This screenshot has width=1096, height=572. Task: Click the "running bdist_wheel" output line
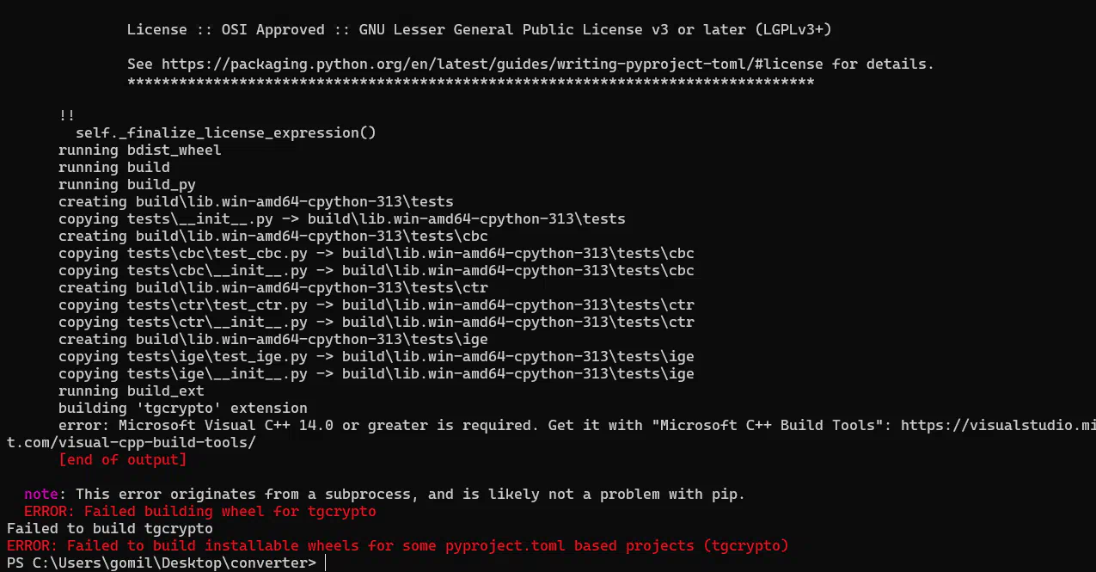[139, 150]
